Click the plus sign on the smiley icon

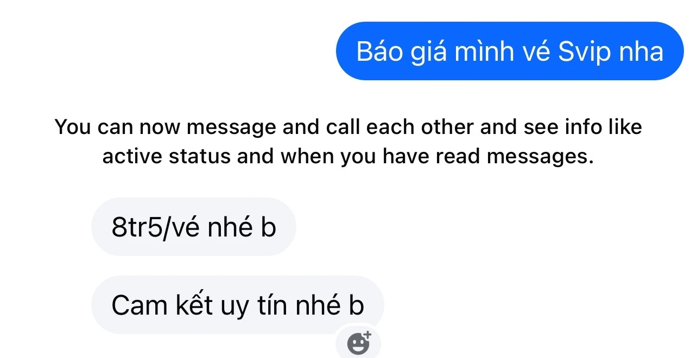(366, 335)
